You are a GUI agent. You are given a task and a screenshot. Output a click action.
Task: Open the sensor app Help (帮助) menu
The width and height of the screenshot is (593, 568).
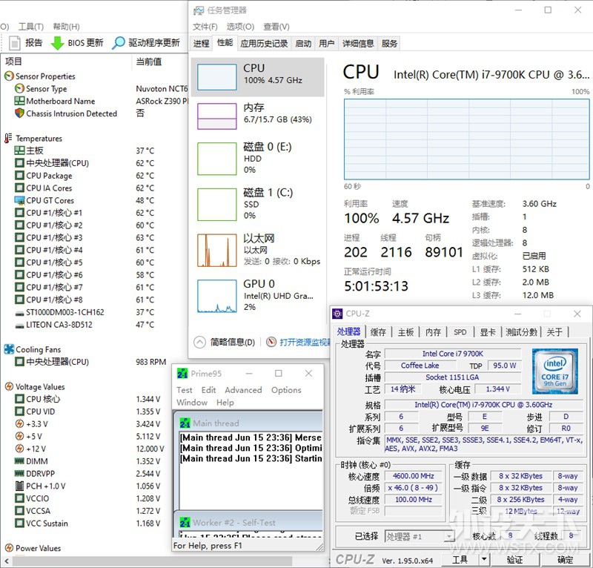[x=66, y=27]
